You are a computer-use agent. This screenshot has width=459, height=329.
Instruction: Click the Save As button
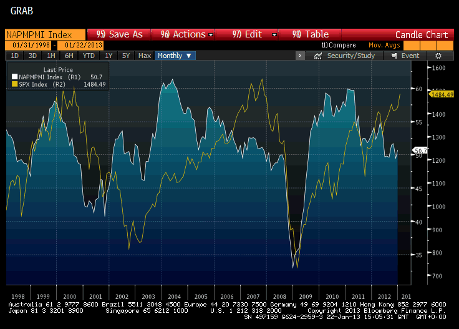pyautogui.click(x=120, y=34)
